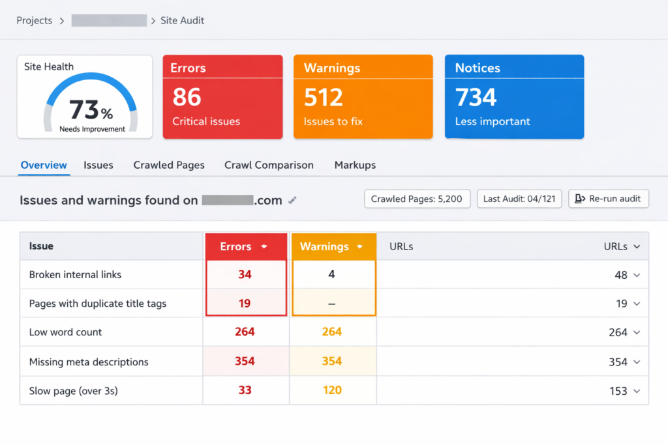668x445 pixels.
Task: Open Crawled Pages: 5,200
Action: 417,199
